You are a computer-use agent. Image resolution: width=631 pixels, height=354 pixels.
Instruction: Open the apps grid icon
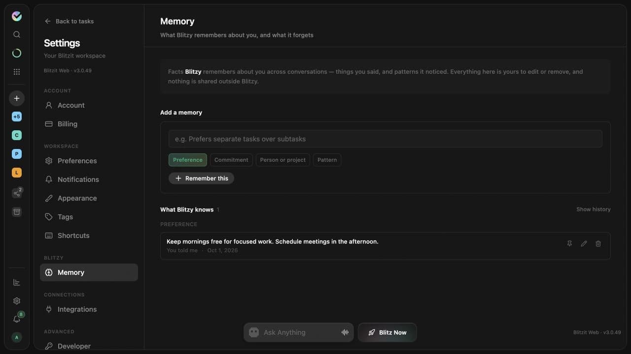17,72
